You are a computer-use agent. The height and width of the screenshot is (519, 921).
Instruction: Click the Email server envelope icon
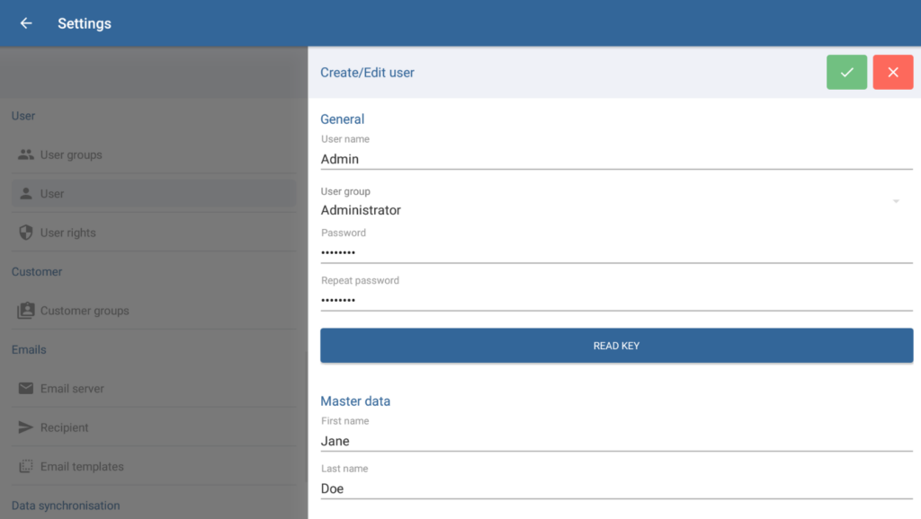click(26, 389)
